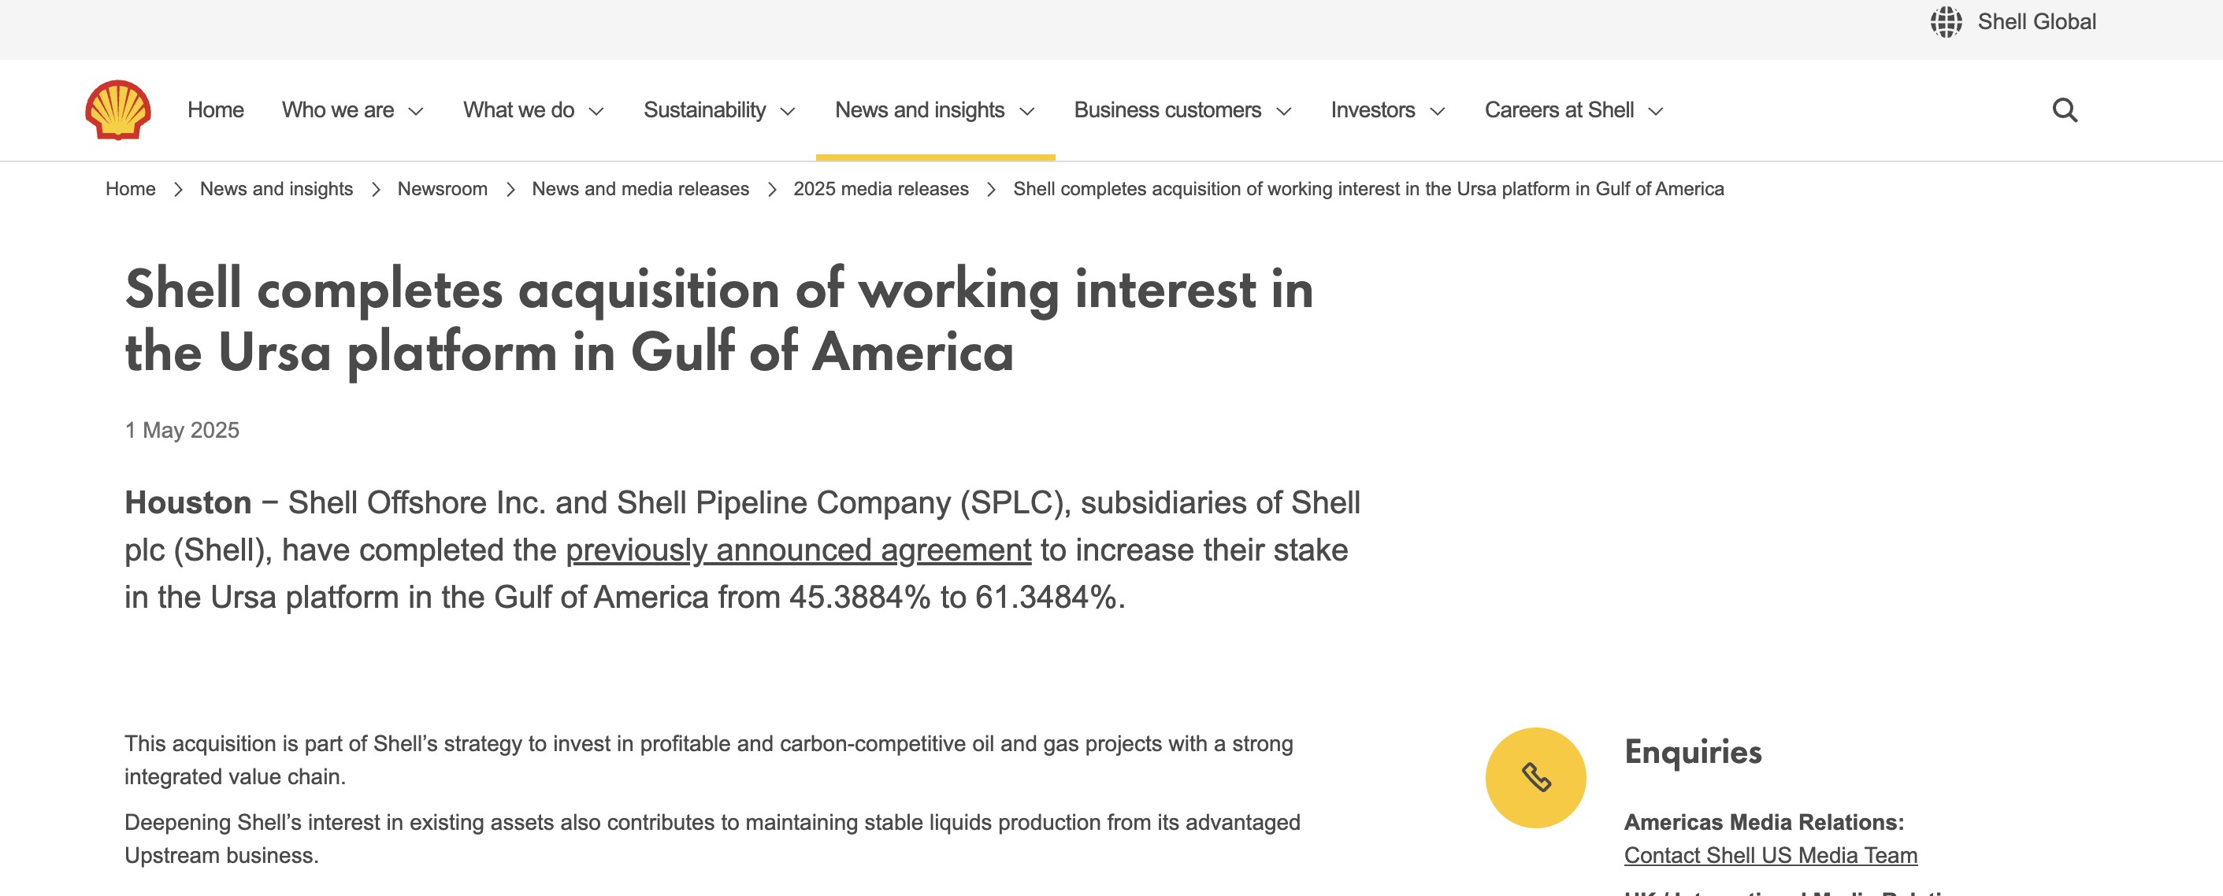
Task: Click Contact Shell US Media Team link
Action: pyautogui.click(x=1770, y=856)
